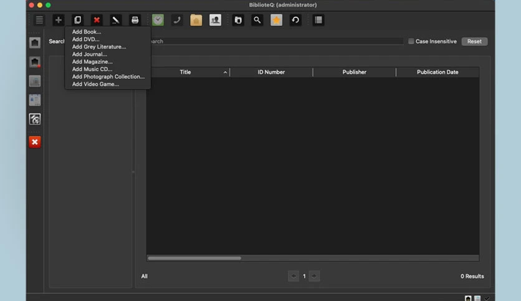
Task: Click the Reset button
Action: click(474, 42)
